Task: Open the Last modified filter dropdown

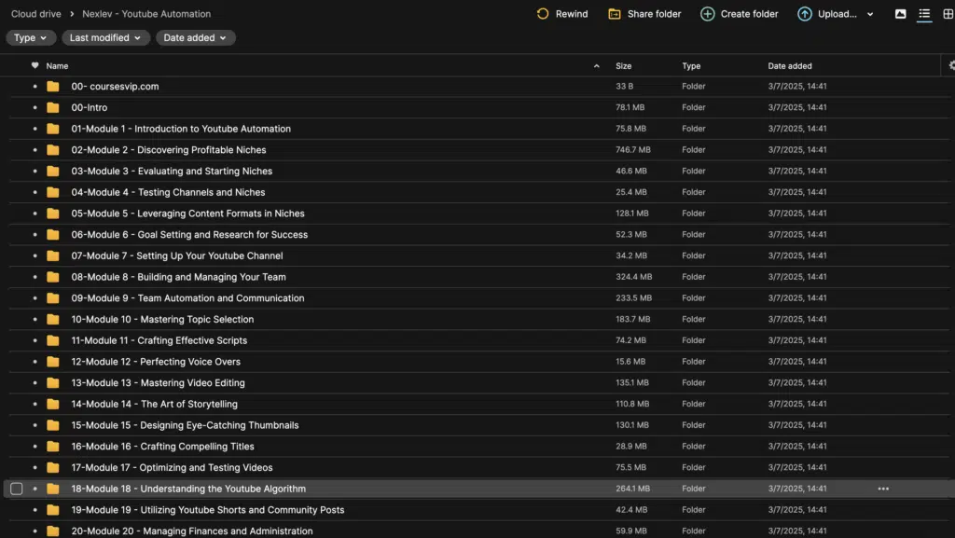Action: (x=105, y=37)
